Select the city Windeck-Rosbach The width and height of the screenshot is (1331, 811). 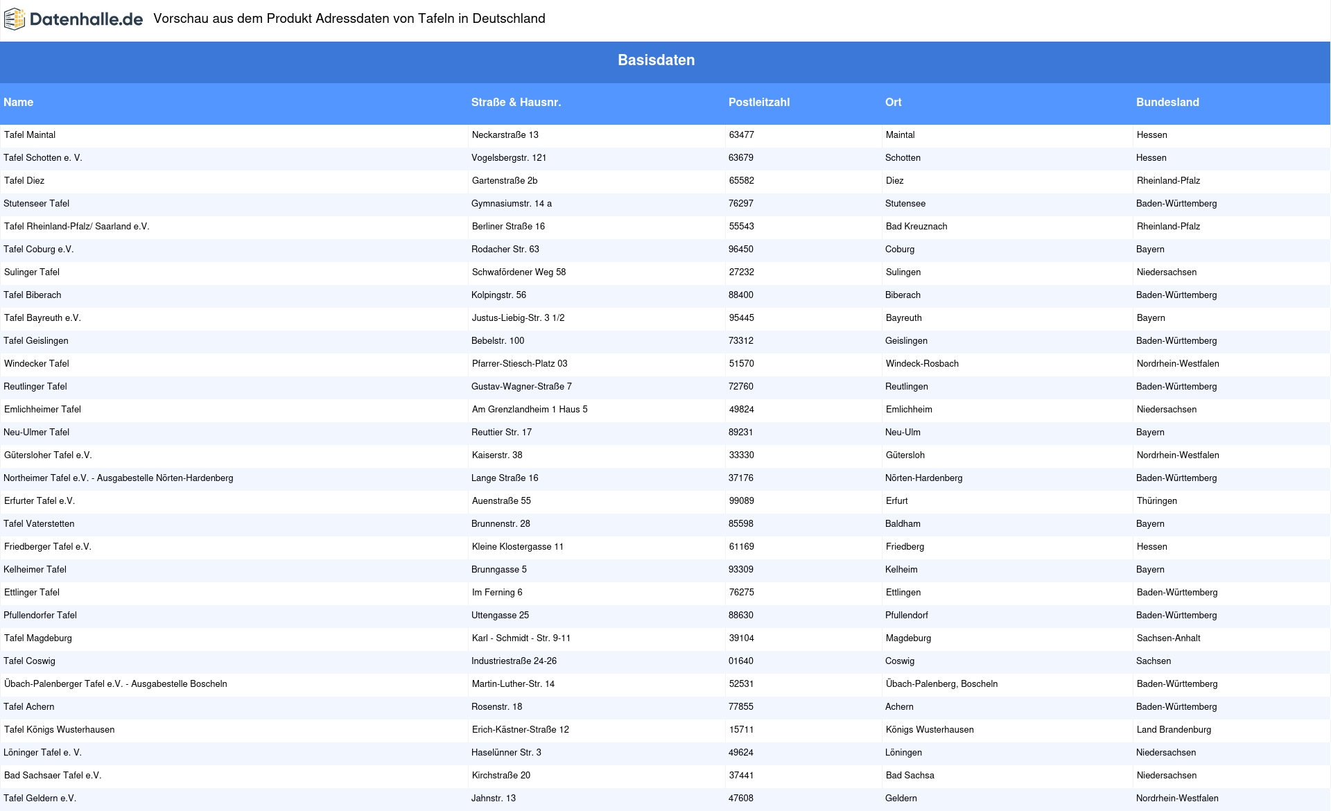coord(923,364)
